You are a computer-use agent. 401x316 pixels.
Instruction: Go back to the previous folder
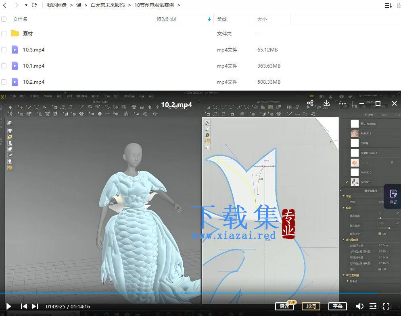tap(4, 5)
